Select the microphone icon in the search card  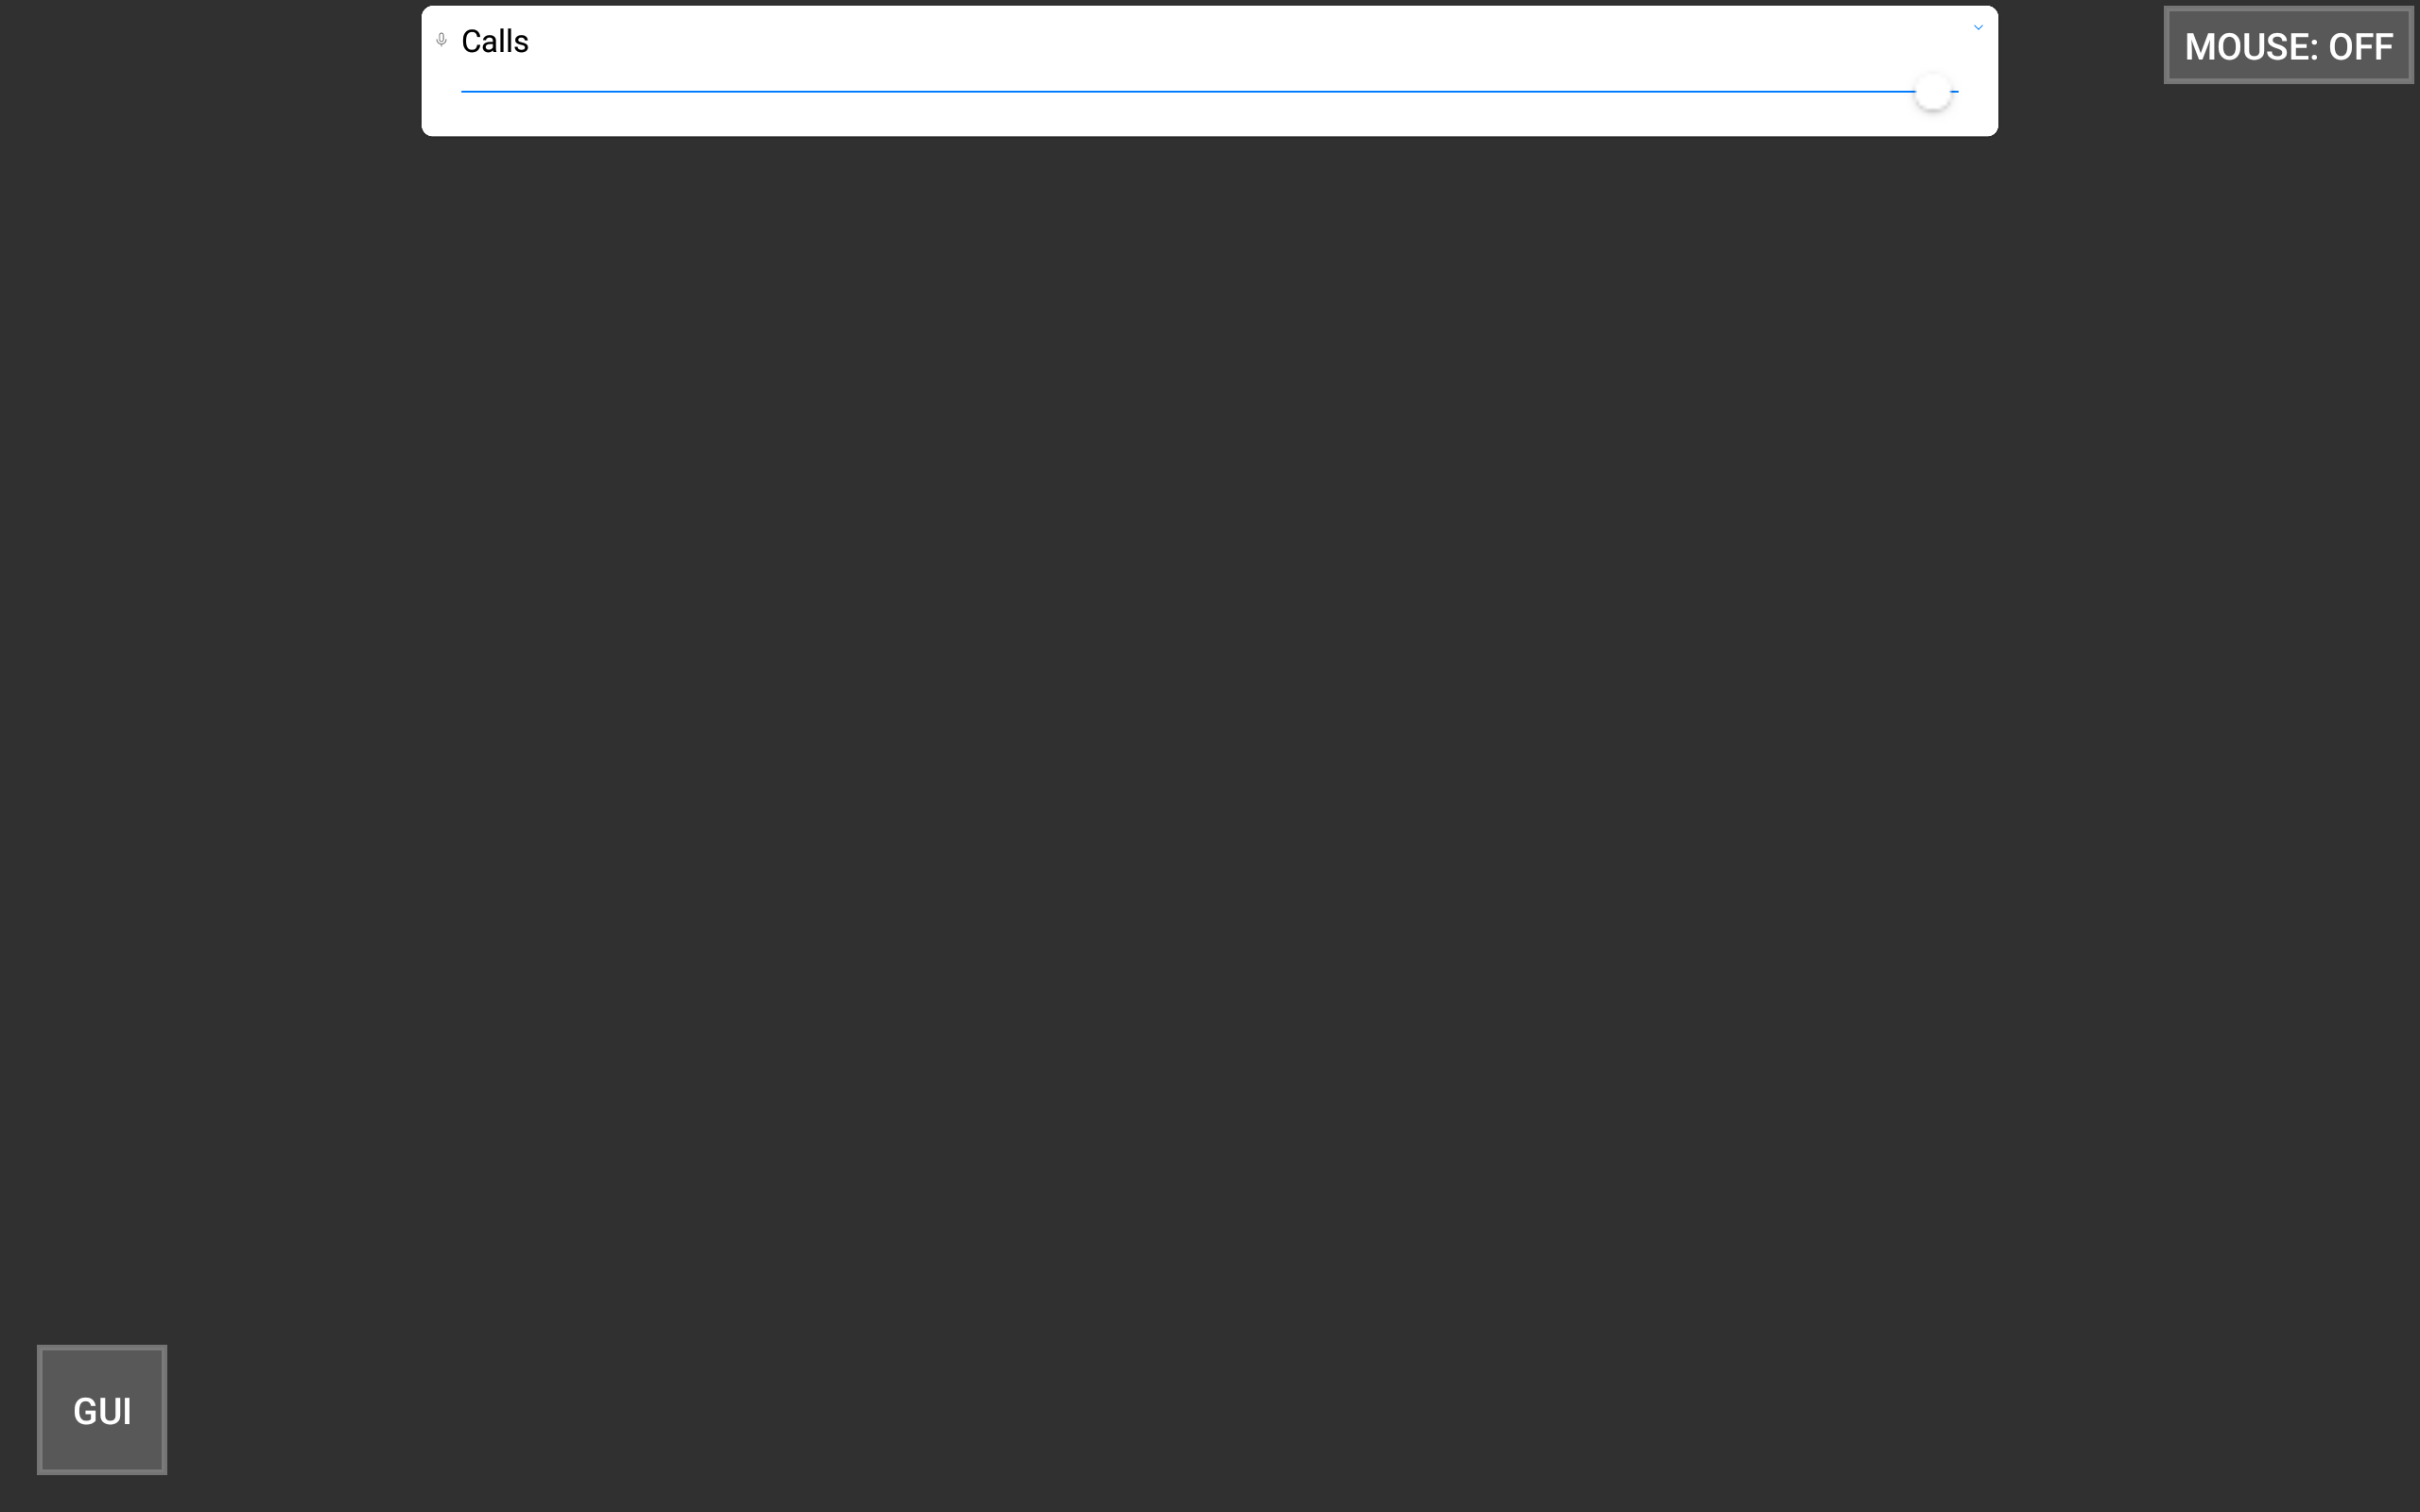pyautogui.click(x=443, y=39)
